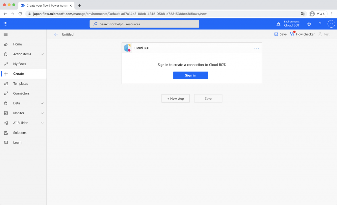Open the app launcher waffle icon
Viewport: 337px width, 205px height.
tap(6, 24)
